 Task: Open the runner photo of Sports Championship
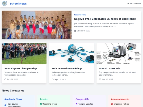point(24,53)
